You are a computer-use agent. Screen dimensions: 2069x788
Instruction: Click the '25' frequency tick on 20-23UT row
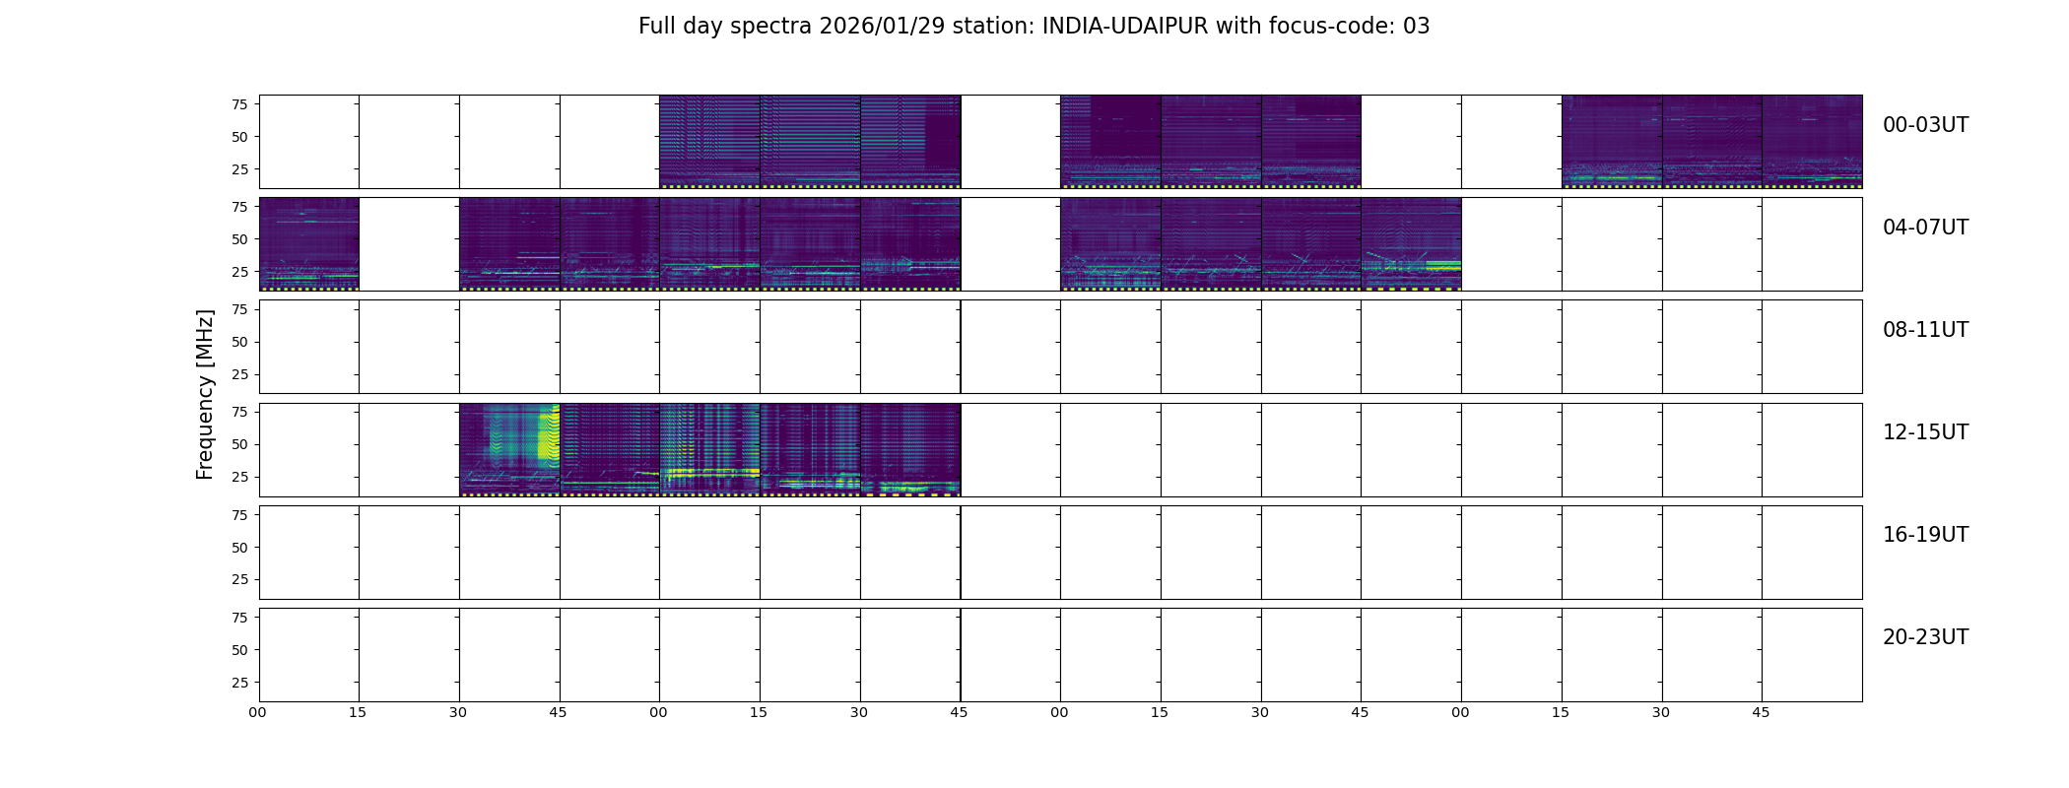(x=239, y=682)
